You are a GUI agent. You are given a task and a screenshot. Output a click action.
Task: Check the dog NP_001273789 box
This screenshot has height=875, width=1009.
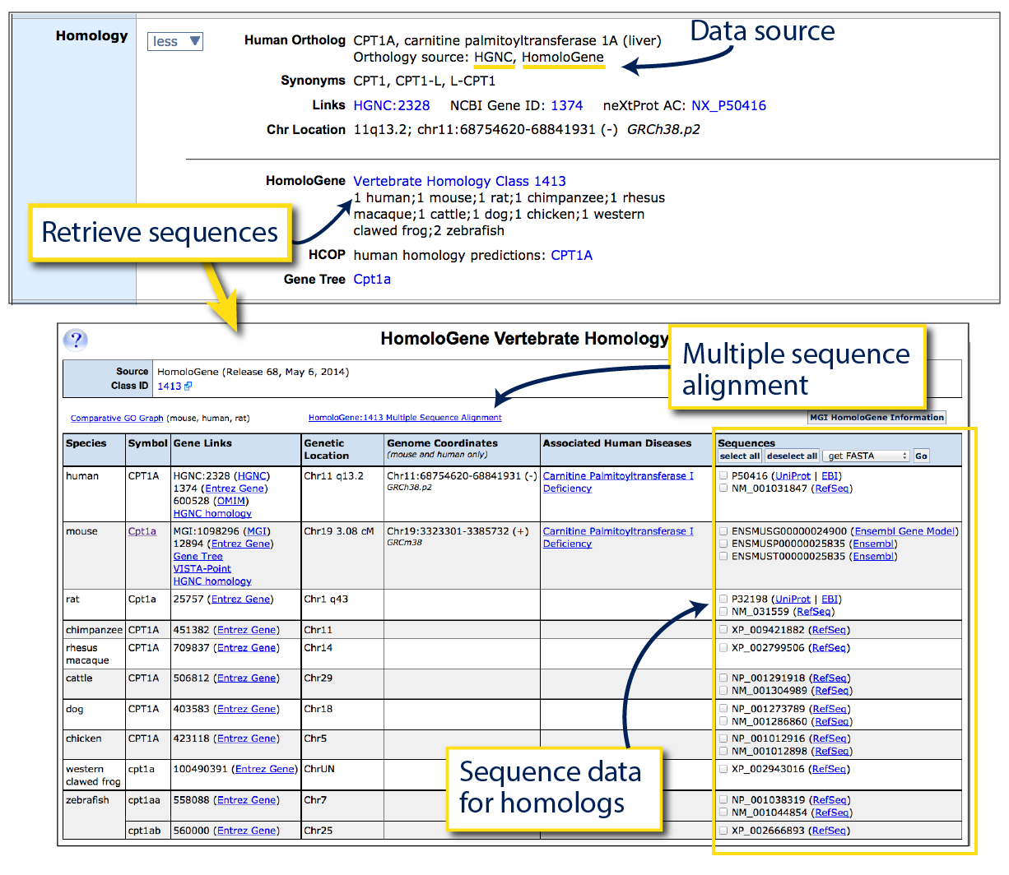click(723, 709)
